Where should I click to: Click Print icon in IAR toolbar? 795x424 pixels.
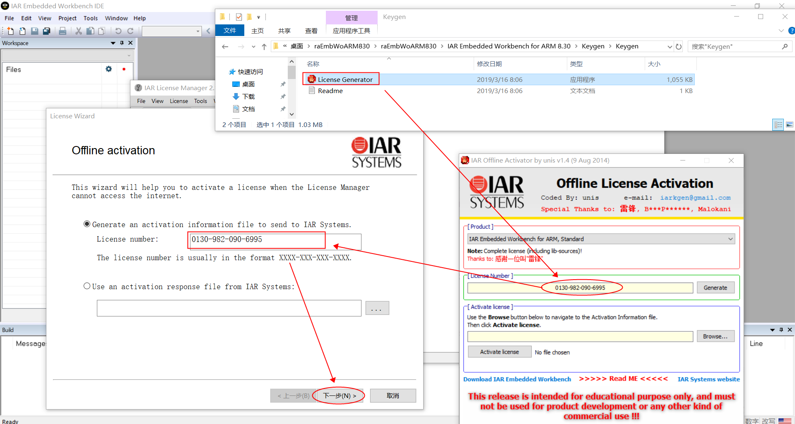point(63,31)
